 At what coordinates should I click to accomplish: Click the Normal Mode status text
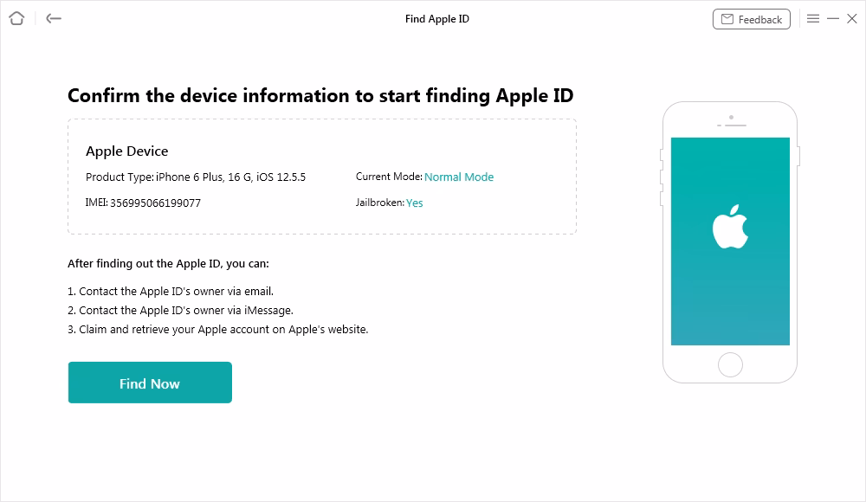pyautogui.click(x=459, y=177)
